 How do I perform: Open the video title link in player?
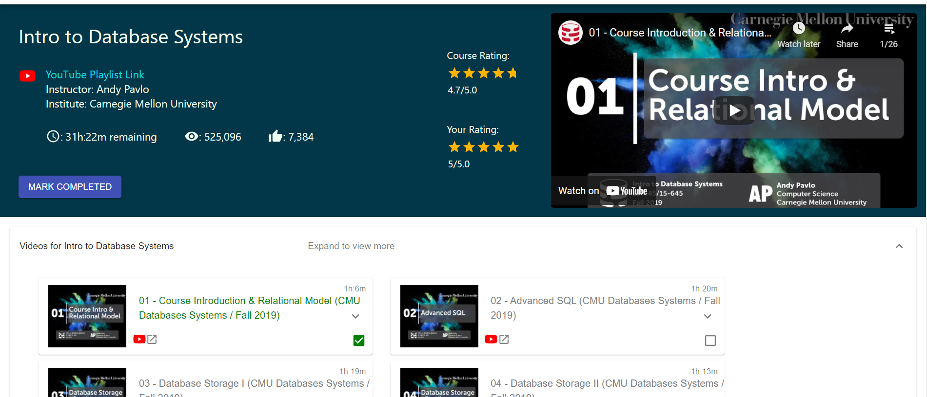coord(680,33)
